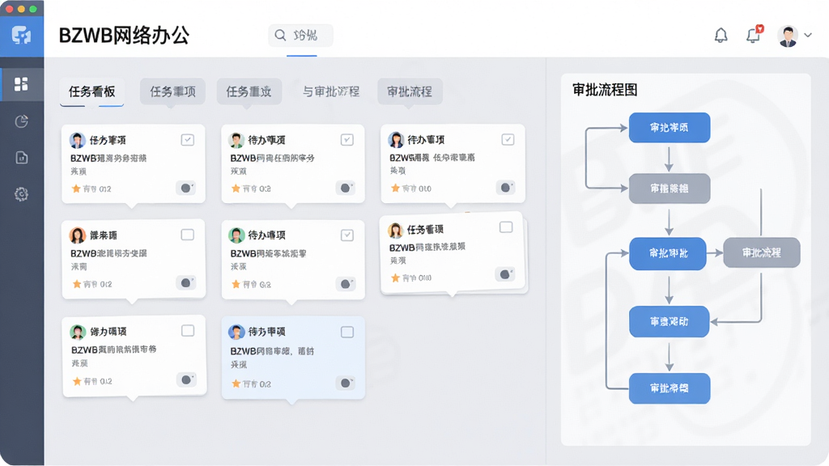Image resolution: width=829 pixels, height=466 pixels.
Task: Switch to the 审批流程 tab
Action: [410, 91]
